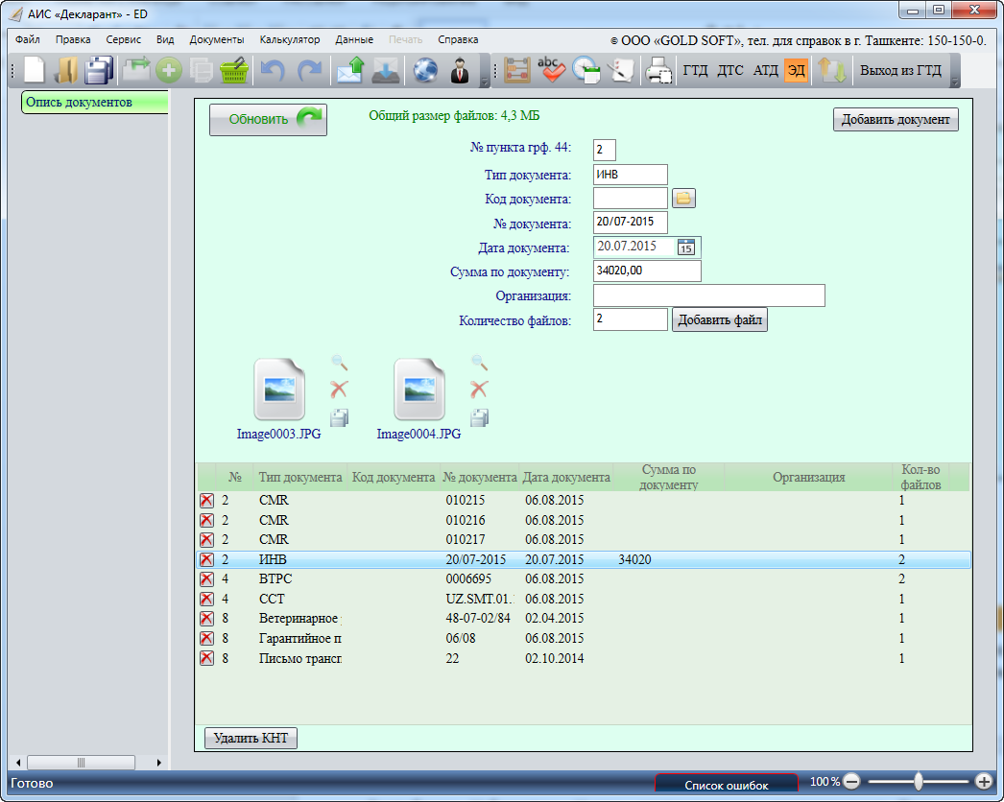The width and height of the screenshot is (1004, 802).
Task: Open the date picker calendar icon
Action: (x=685, y=248)
